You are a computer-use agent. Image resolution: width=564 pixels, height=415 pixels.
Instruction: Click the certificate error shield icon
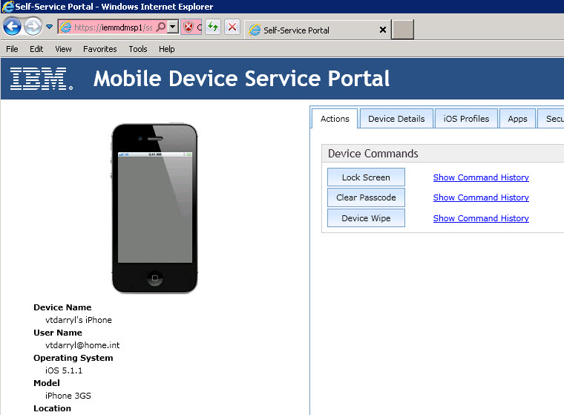pos(188,27)
